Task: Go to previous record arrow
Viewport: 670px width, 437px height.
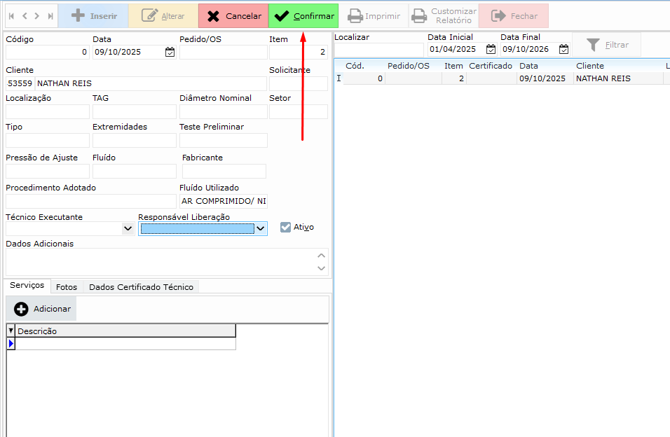Action: [24, 15]
